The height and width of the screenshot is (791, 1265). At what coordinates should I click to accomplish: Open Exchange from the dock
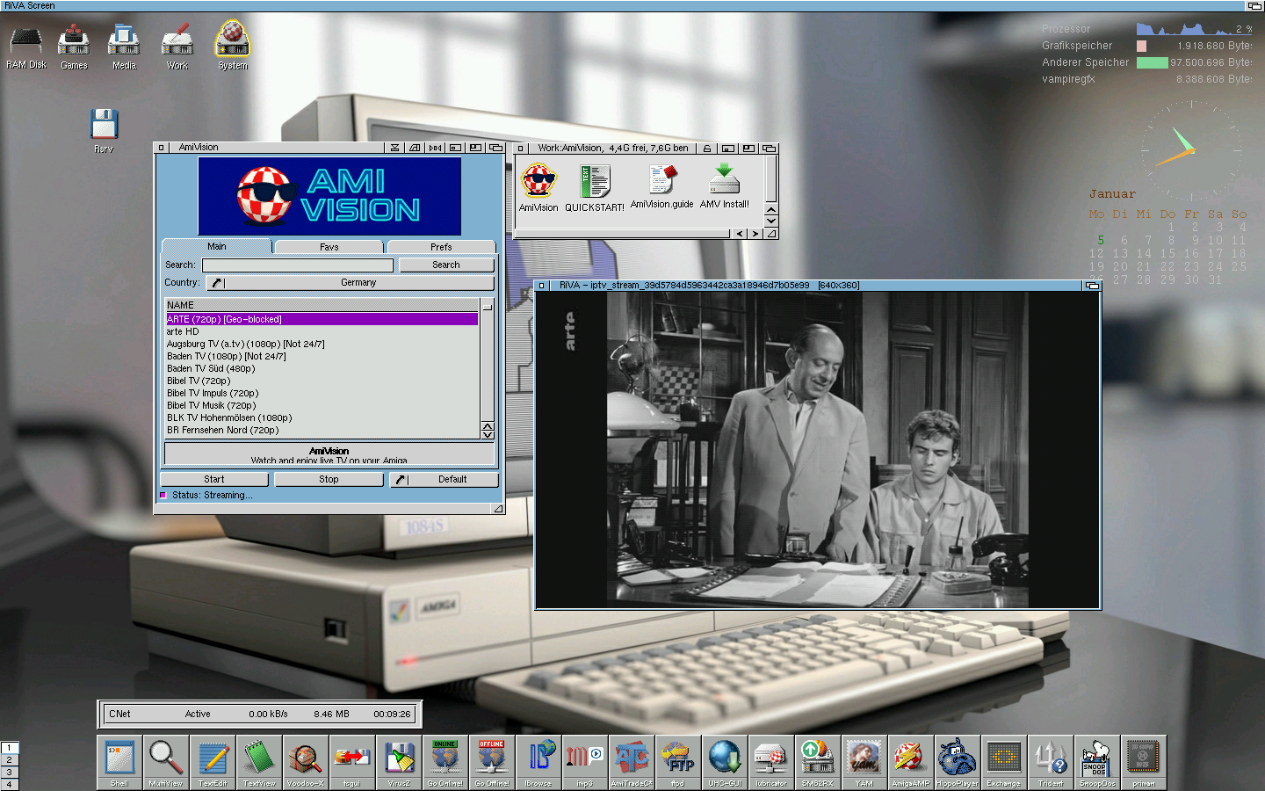[1003, 762]
